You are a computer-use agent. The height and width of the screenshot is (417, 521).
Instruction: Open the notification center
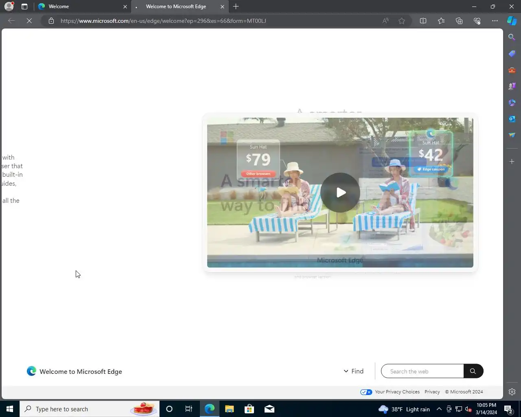pos(509,409)
